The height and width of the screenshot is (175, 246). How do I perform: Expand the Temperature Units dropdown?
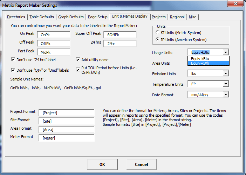[226, 84]
